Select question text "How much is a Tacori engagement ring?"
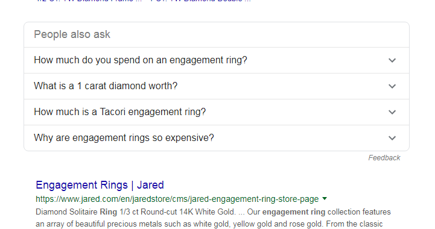435x229 pixels. (x=120, y=112)
